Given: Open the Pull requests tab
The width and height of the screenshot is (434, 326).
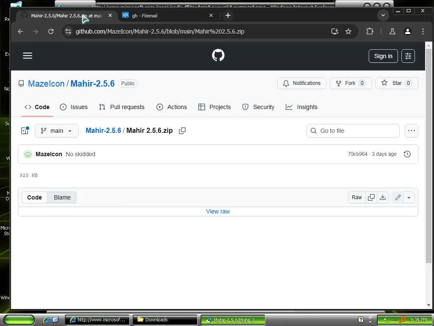Looking at the screenshot, I should pos(122,107).
